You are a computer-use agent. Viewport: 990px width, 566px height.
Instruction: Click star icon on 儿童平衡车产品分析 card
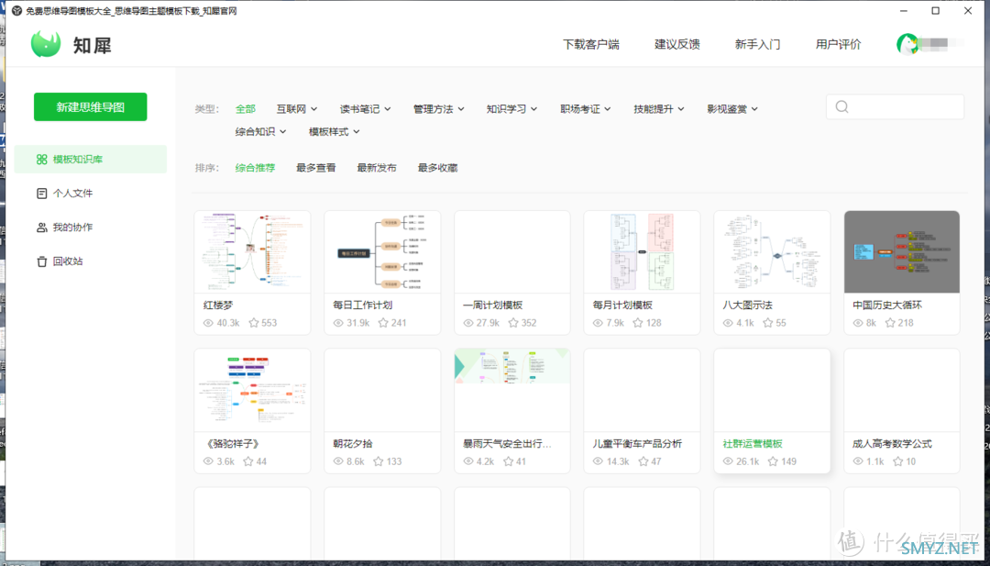click(x=643, y=461)
